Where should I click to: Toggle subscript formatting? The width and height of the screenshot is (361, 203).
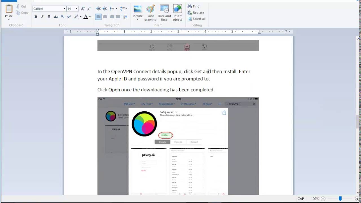[63, 17]
